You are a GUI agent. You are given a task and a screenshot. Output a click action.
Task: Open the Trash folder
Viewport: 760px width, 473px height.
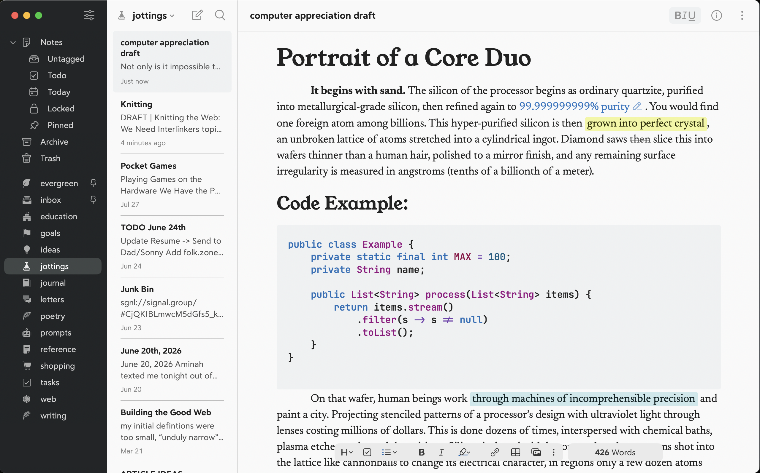(x=50, y=158)
